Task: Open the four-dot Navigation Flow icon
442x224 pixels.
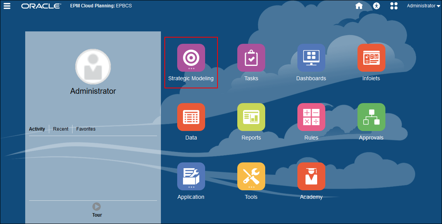Action: [394, 6]
